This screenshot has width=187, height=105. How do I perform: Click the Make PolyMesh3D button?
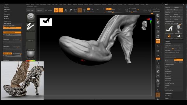point(176,17)
